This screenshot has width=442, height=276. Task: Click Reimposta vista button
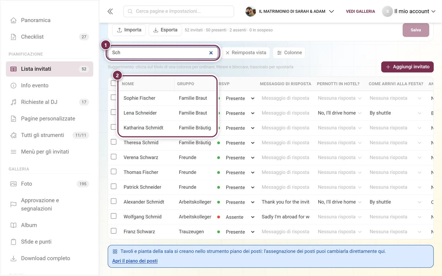(x=246, y=53)
